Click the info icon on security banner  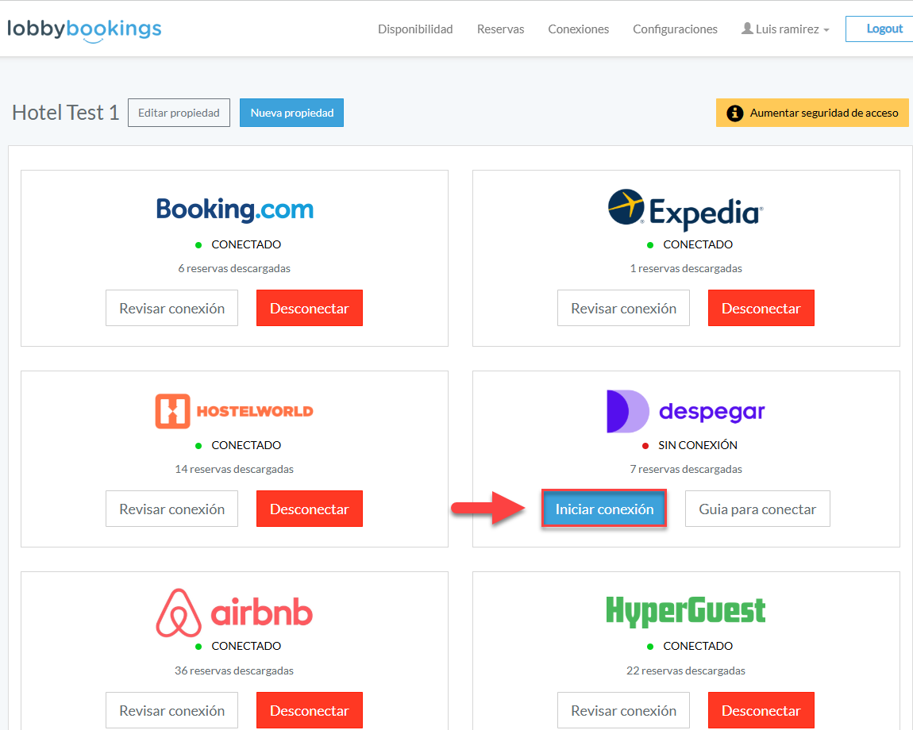pyautogui.click(x=735, y=113)
